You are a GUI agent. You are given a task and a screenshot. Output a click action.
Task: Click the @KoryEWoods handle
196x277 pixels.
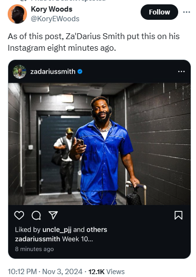tap(55, 19)
